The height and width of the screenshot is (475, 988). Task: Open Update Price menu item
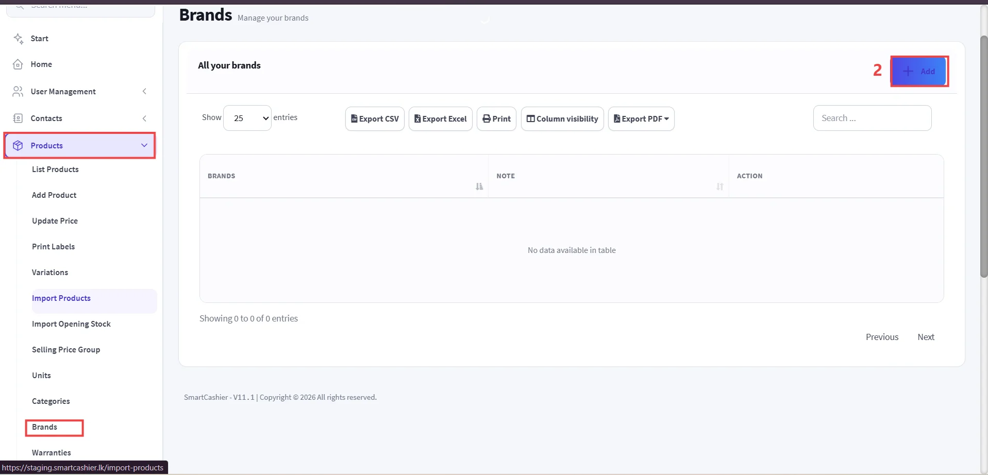(55, 221)
